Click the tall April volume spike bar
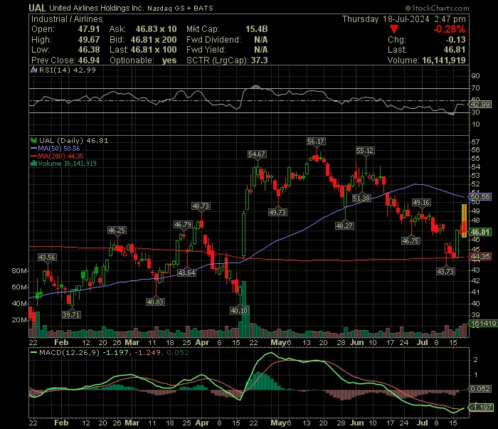The height and width of the screenshot is (429, 498). (244, 309)
